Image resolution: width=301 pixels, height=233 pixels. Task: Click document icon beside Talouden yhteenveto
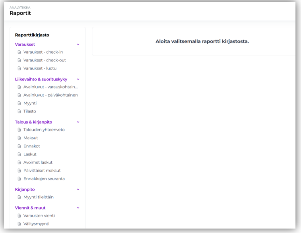point(19,130)
